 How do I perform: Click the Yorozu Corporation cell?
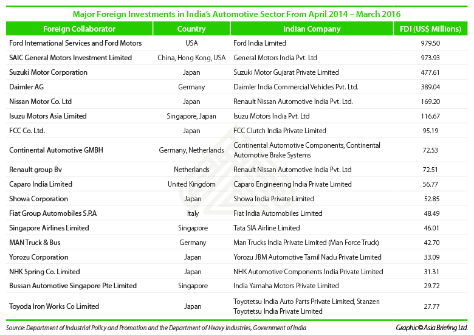(39, 257)
